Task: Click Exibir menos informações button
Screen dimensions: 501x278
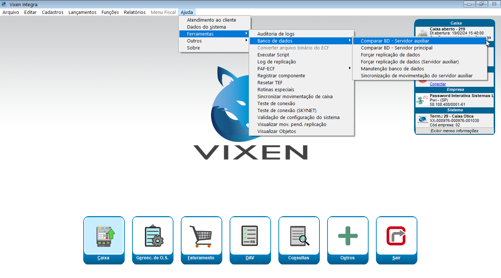Action: tap(454, 131)
